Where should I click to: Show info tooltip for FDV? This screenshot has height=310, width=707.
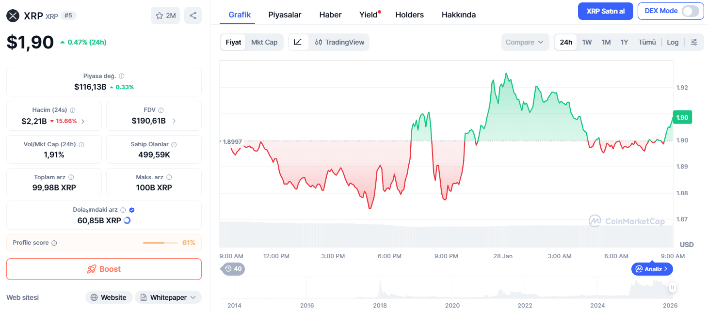click(x=161, y=110)
